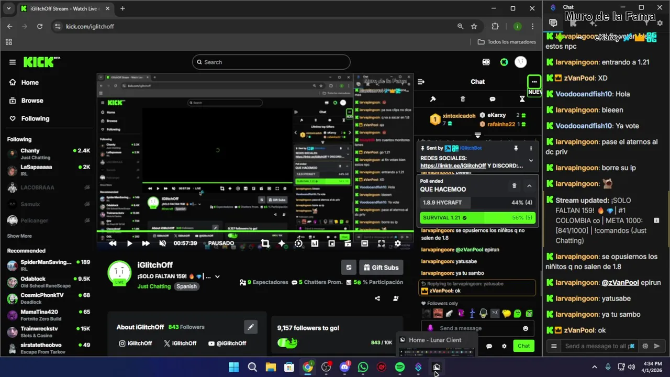The height and width of the screenshot is (377, 670).
Task: Play the paused stream
Action: [129, 243]
